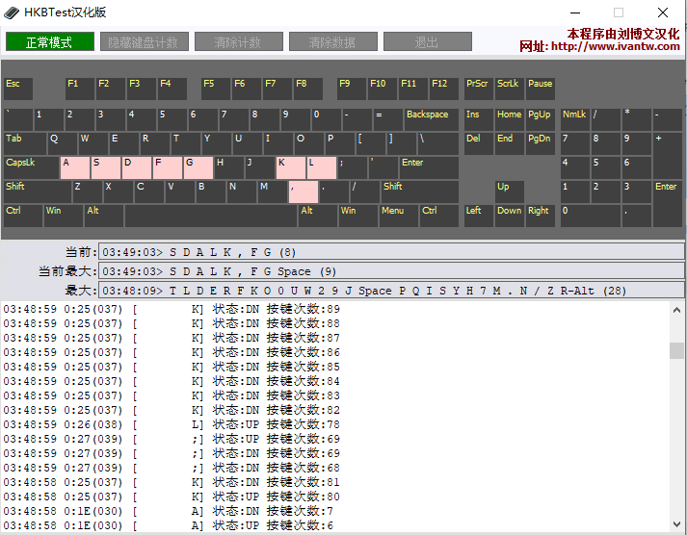Click inside the 当前 key sequence field
687x535 pixels.
pos(390,252)
